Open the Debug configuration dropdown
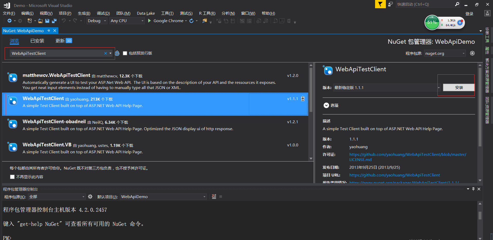Image resolution: width=493 pixels, height=240 pixels. point(97,21)
